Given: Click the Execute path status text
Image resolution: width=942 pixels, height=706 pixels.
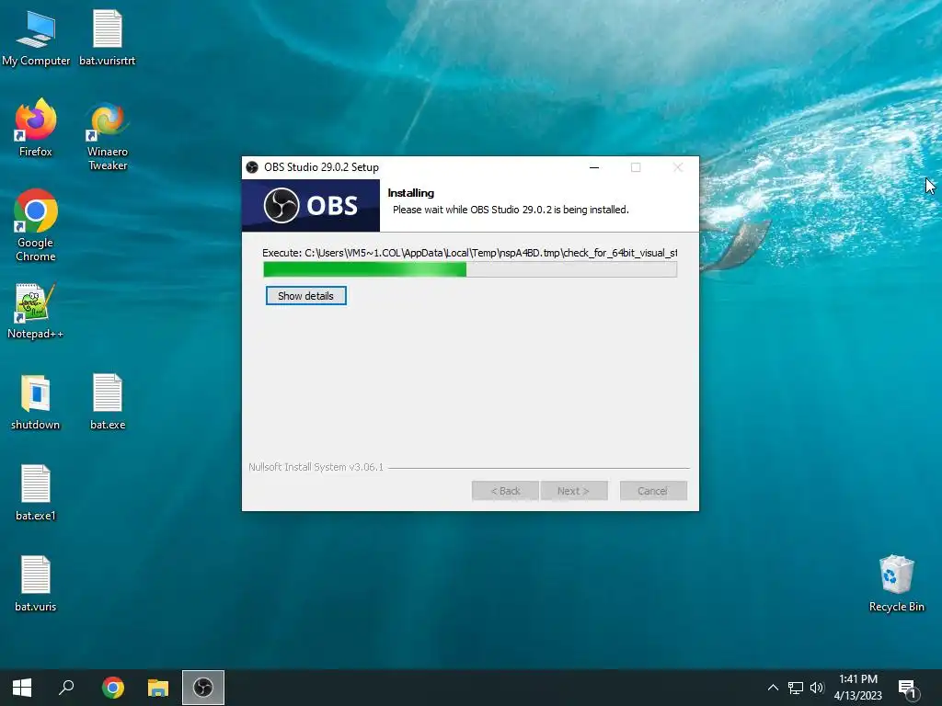Looking at the screenshot, I should tap(470, 253).
